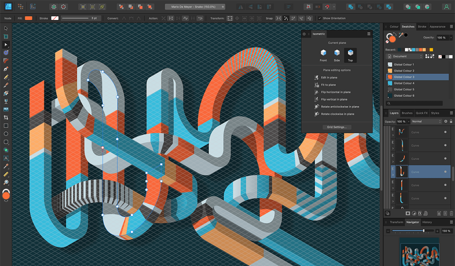Select the Ellipse shape tool
This screenshot has height=266, width=455.
pyautogui.click(x=6, y=134)
